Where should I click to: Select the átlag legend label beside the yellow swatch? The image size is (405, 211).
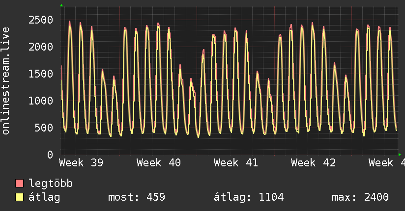tap(44, 197)
